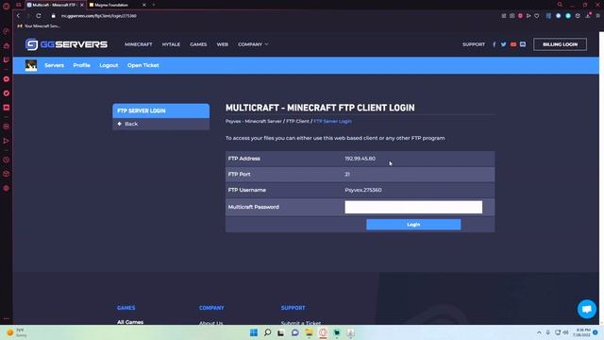Viewport: 604px width, 340px height.
Task: Open Opera GX menu logo
Action: point(6,6)
